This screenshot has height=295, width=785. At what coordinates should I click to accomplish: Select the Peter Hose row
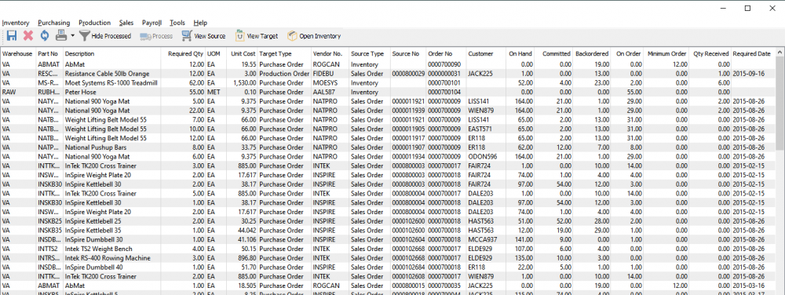(388, 92)
